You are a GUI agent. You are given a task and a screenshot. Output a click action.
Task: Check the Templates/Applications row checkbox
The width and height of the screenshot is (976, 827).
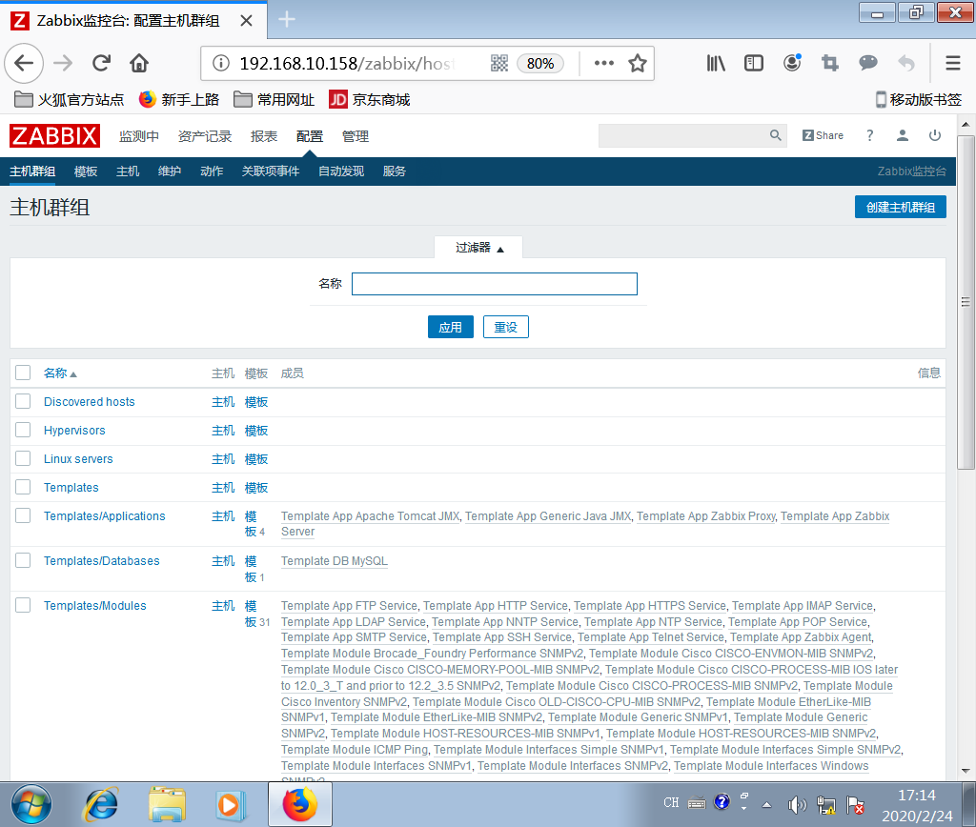[x=23, y=515]
